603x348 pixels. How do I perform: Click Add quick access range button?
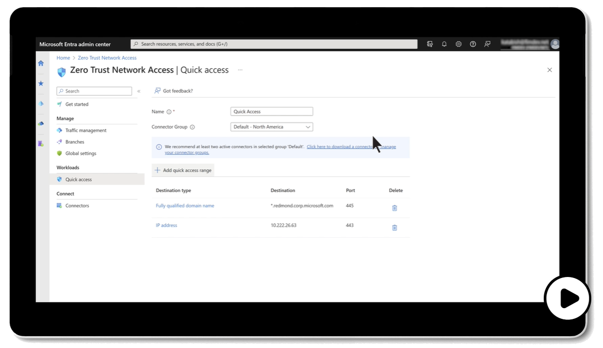[183, 170]
